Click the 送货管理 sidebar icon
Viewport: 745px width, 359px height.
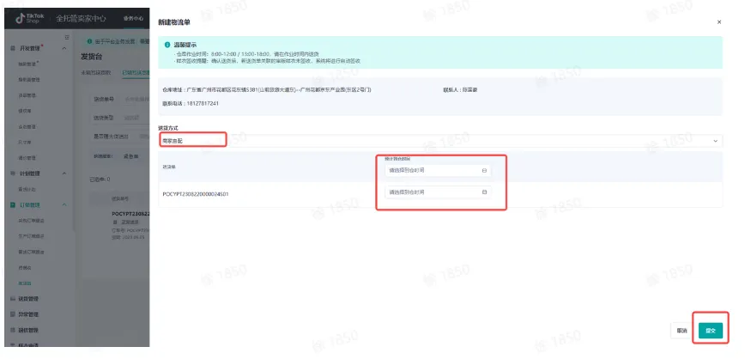pyautogui.click(x=13, y=299)
